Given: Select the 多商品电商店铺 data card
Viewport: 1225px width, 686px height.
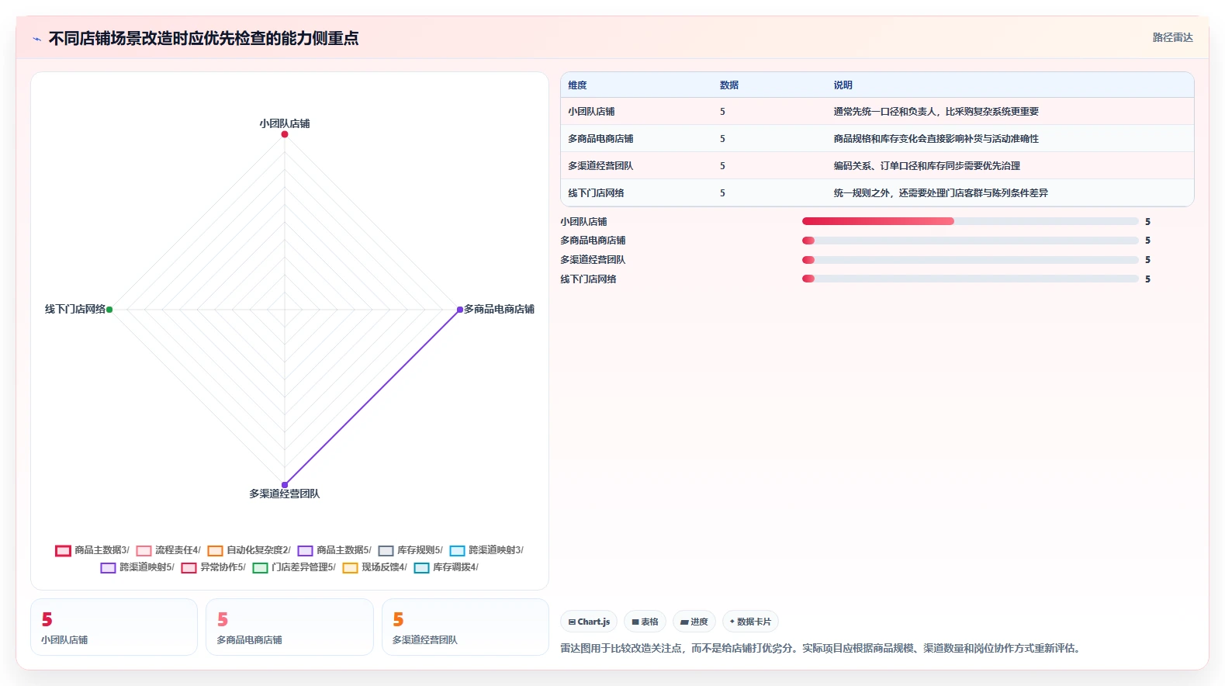Looking at the screenshot, I should 289,627.
